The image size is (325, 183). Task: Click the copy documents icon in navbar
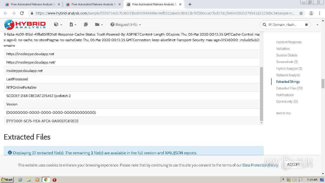coord(86,24)
